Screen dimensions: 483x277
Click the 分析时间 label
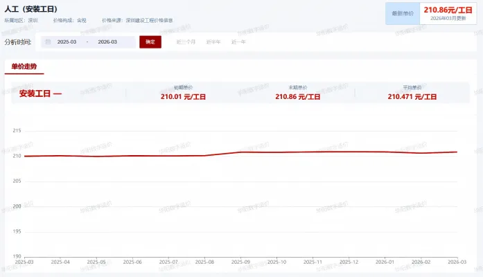pos(18,42)
